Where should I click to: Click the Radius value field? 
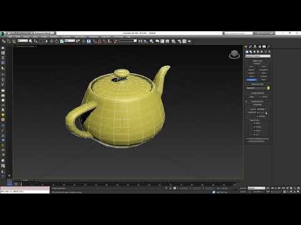coord(261,109)
